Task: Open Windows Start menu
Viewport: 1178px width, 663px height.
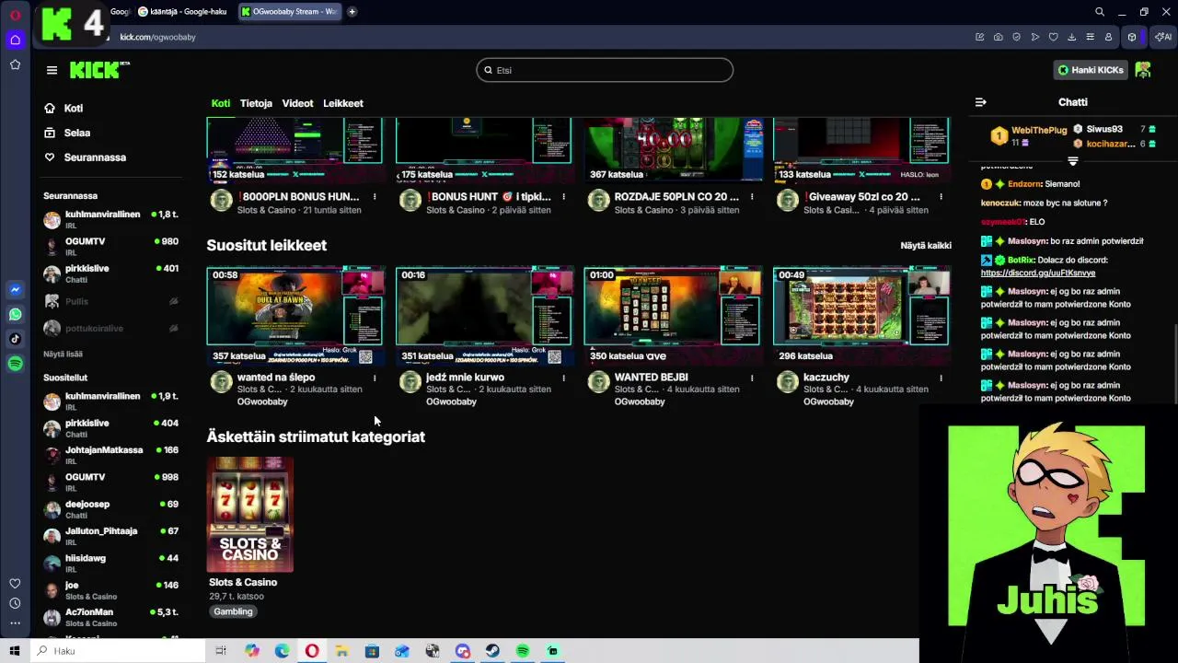Action: coord(15,651)
